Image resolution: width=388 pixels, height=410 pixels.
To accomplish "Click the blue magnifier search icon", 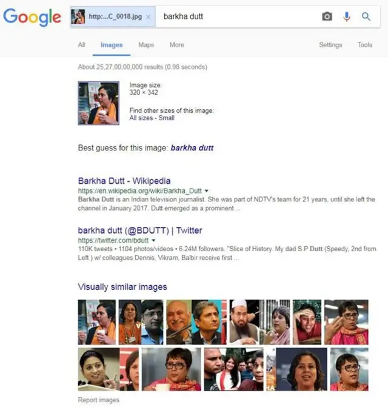I will click(366, 16).
